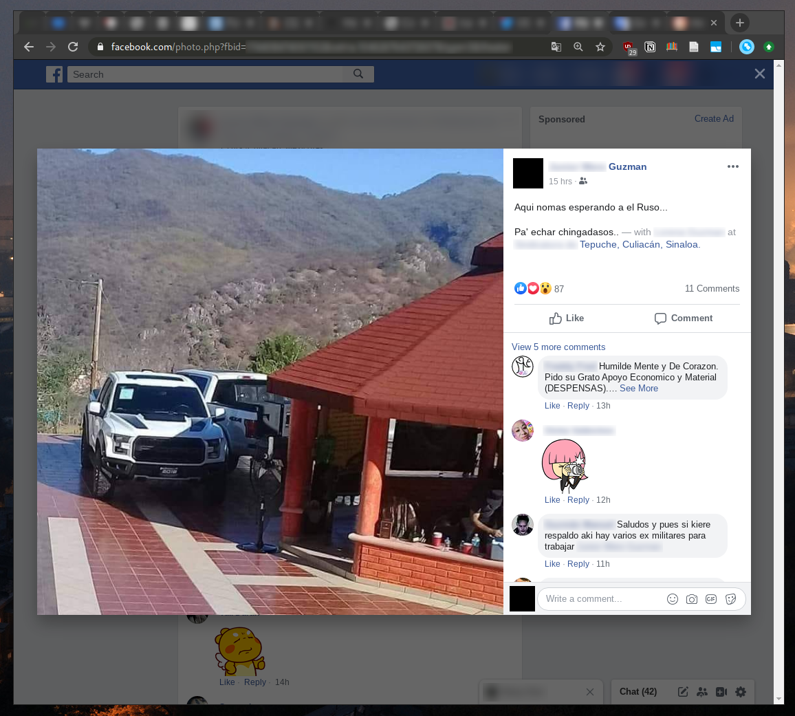Like the comment posted 13h ago
The image size is (795, 716).
click(x=552, y=406)
